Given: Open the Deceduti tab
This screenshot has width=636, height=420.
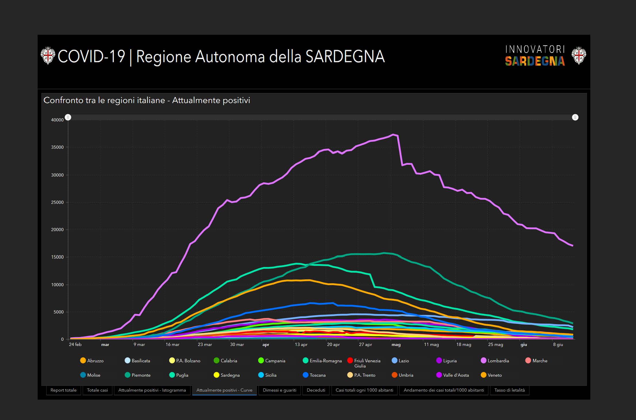Looking at the screenshot, I should coord(316,390).
